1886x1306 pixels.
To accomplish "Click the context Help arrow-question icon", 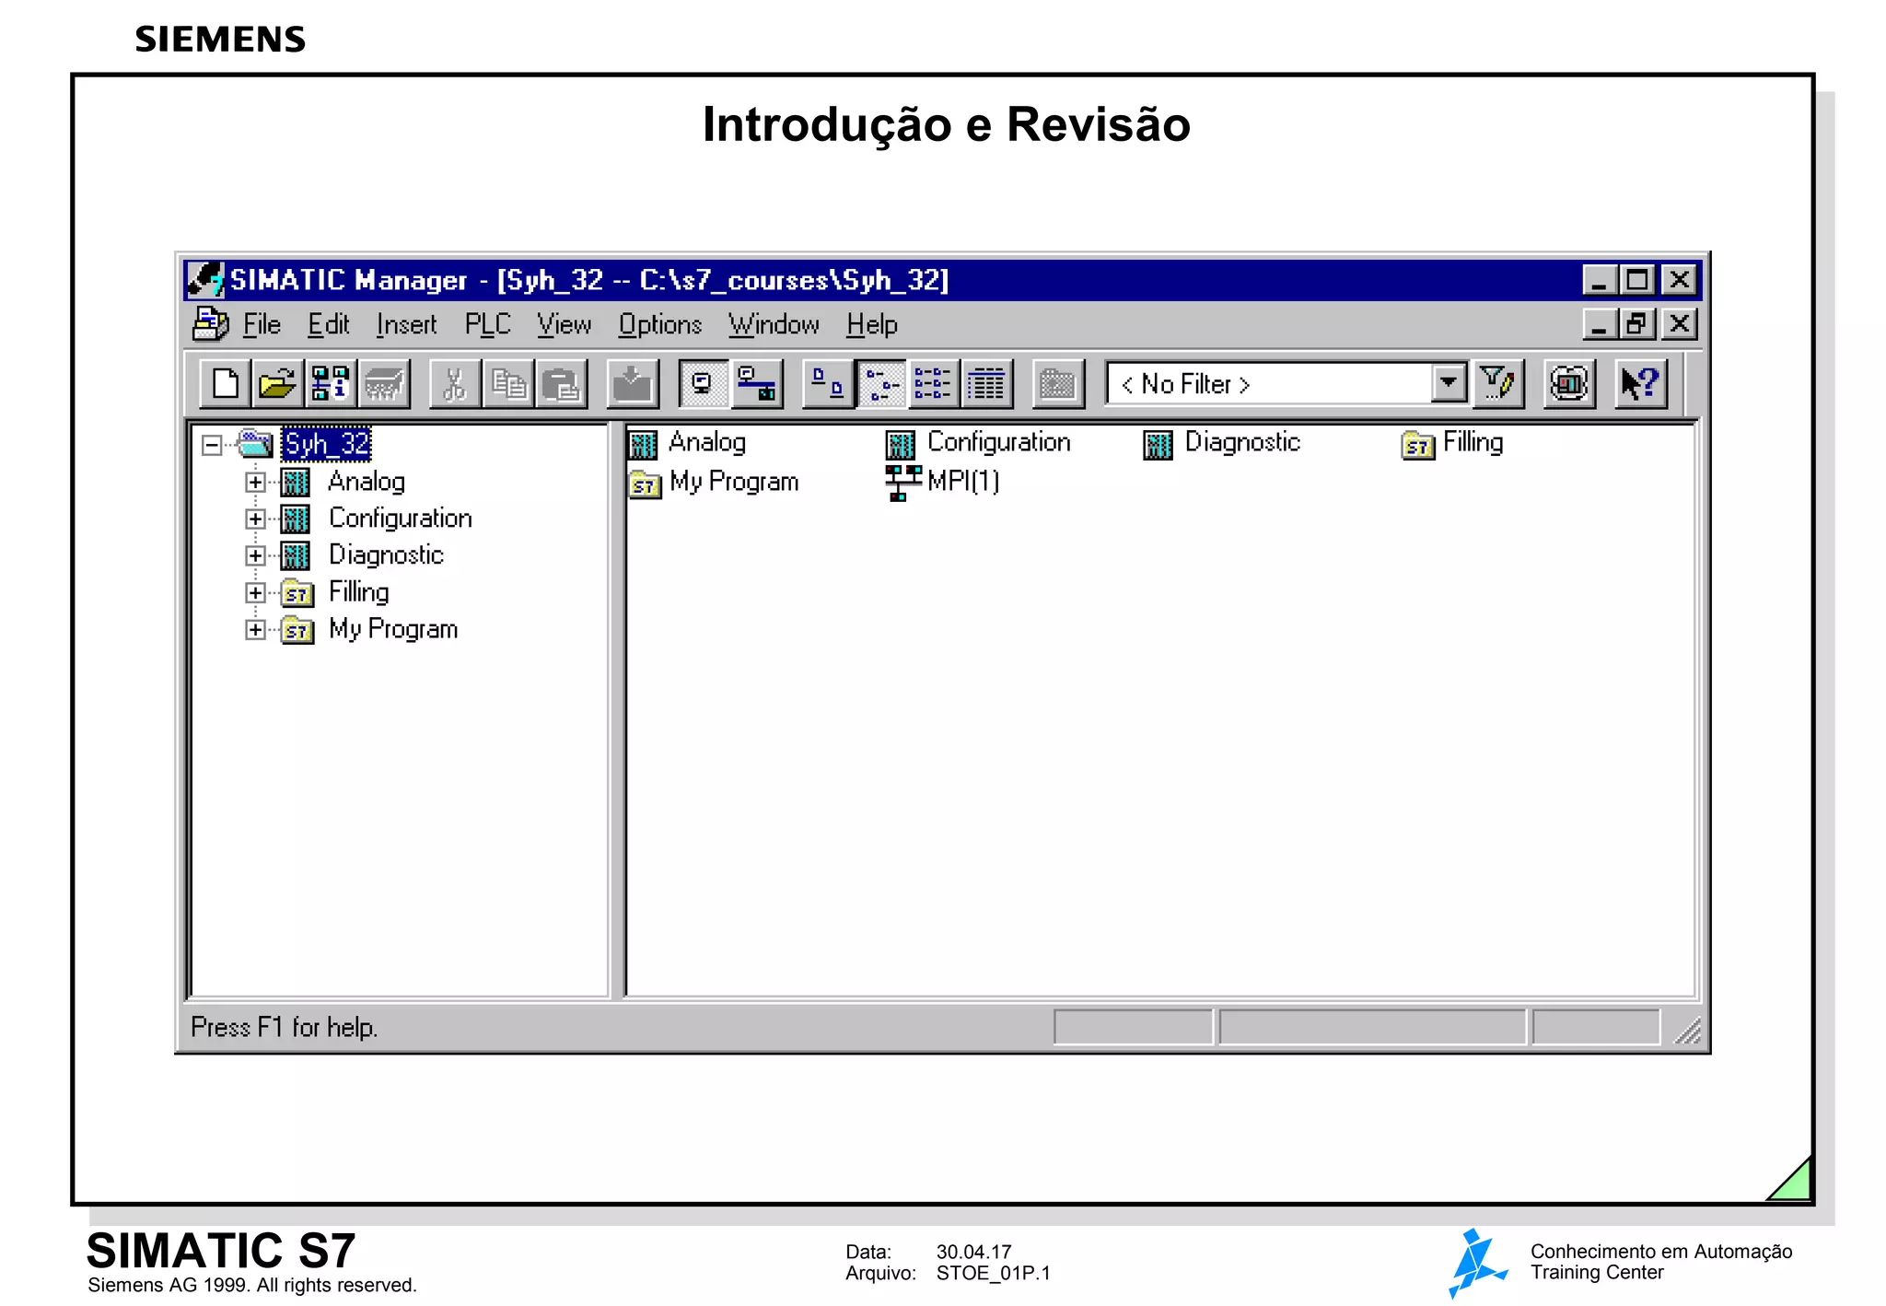I will [1639, 383].
